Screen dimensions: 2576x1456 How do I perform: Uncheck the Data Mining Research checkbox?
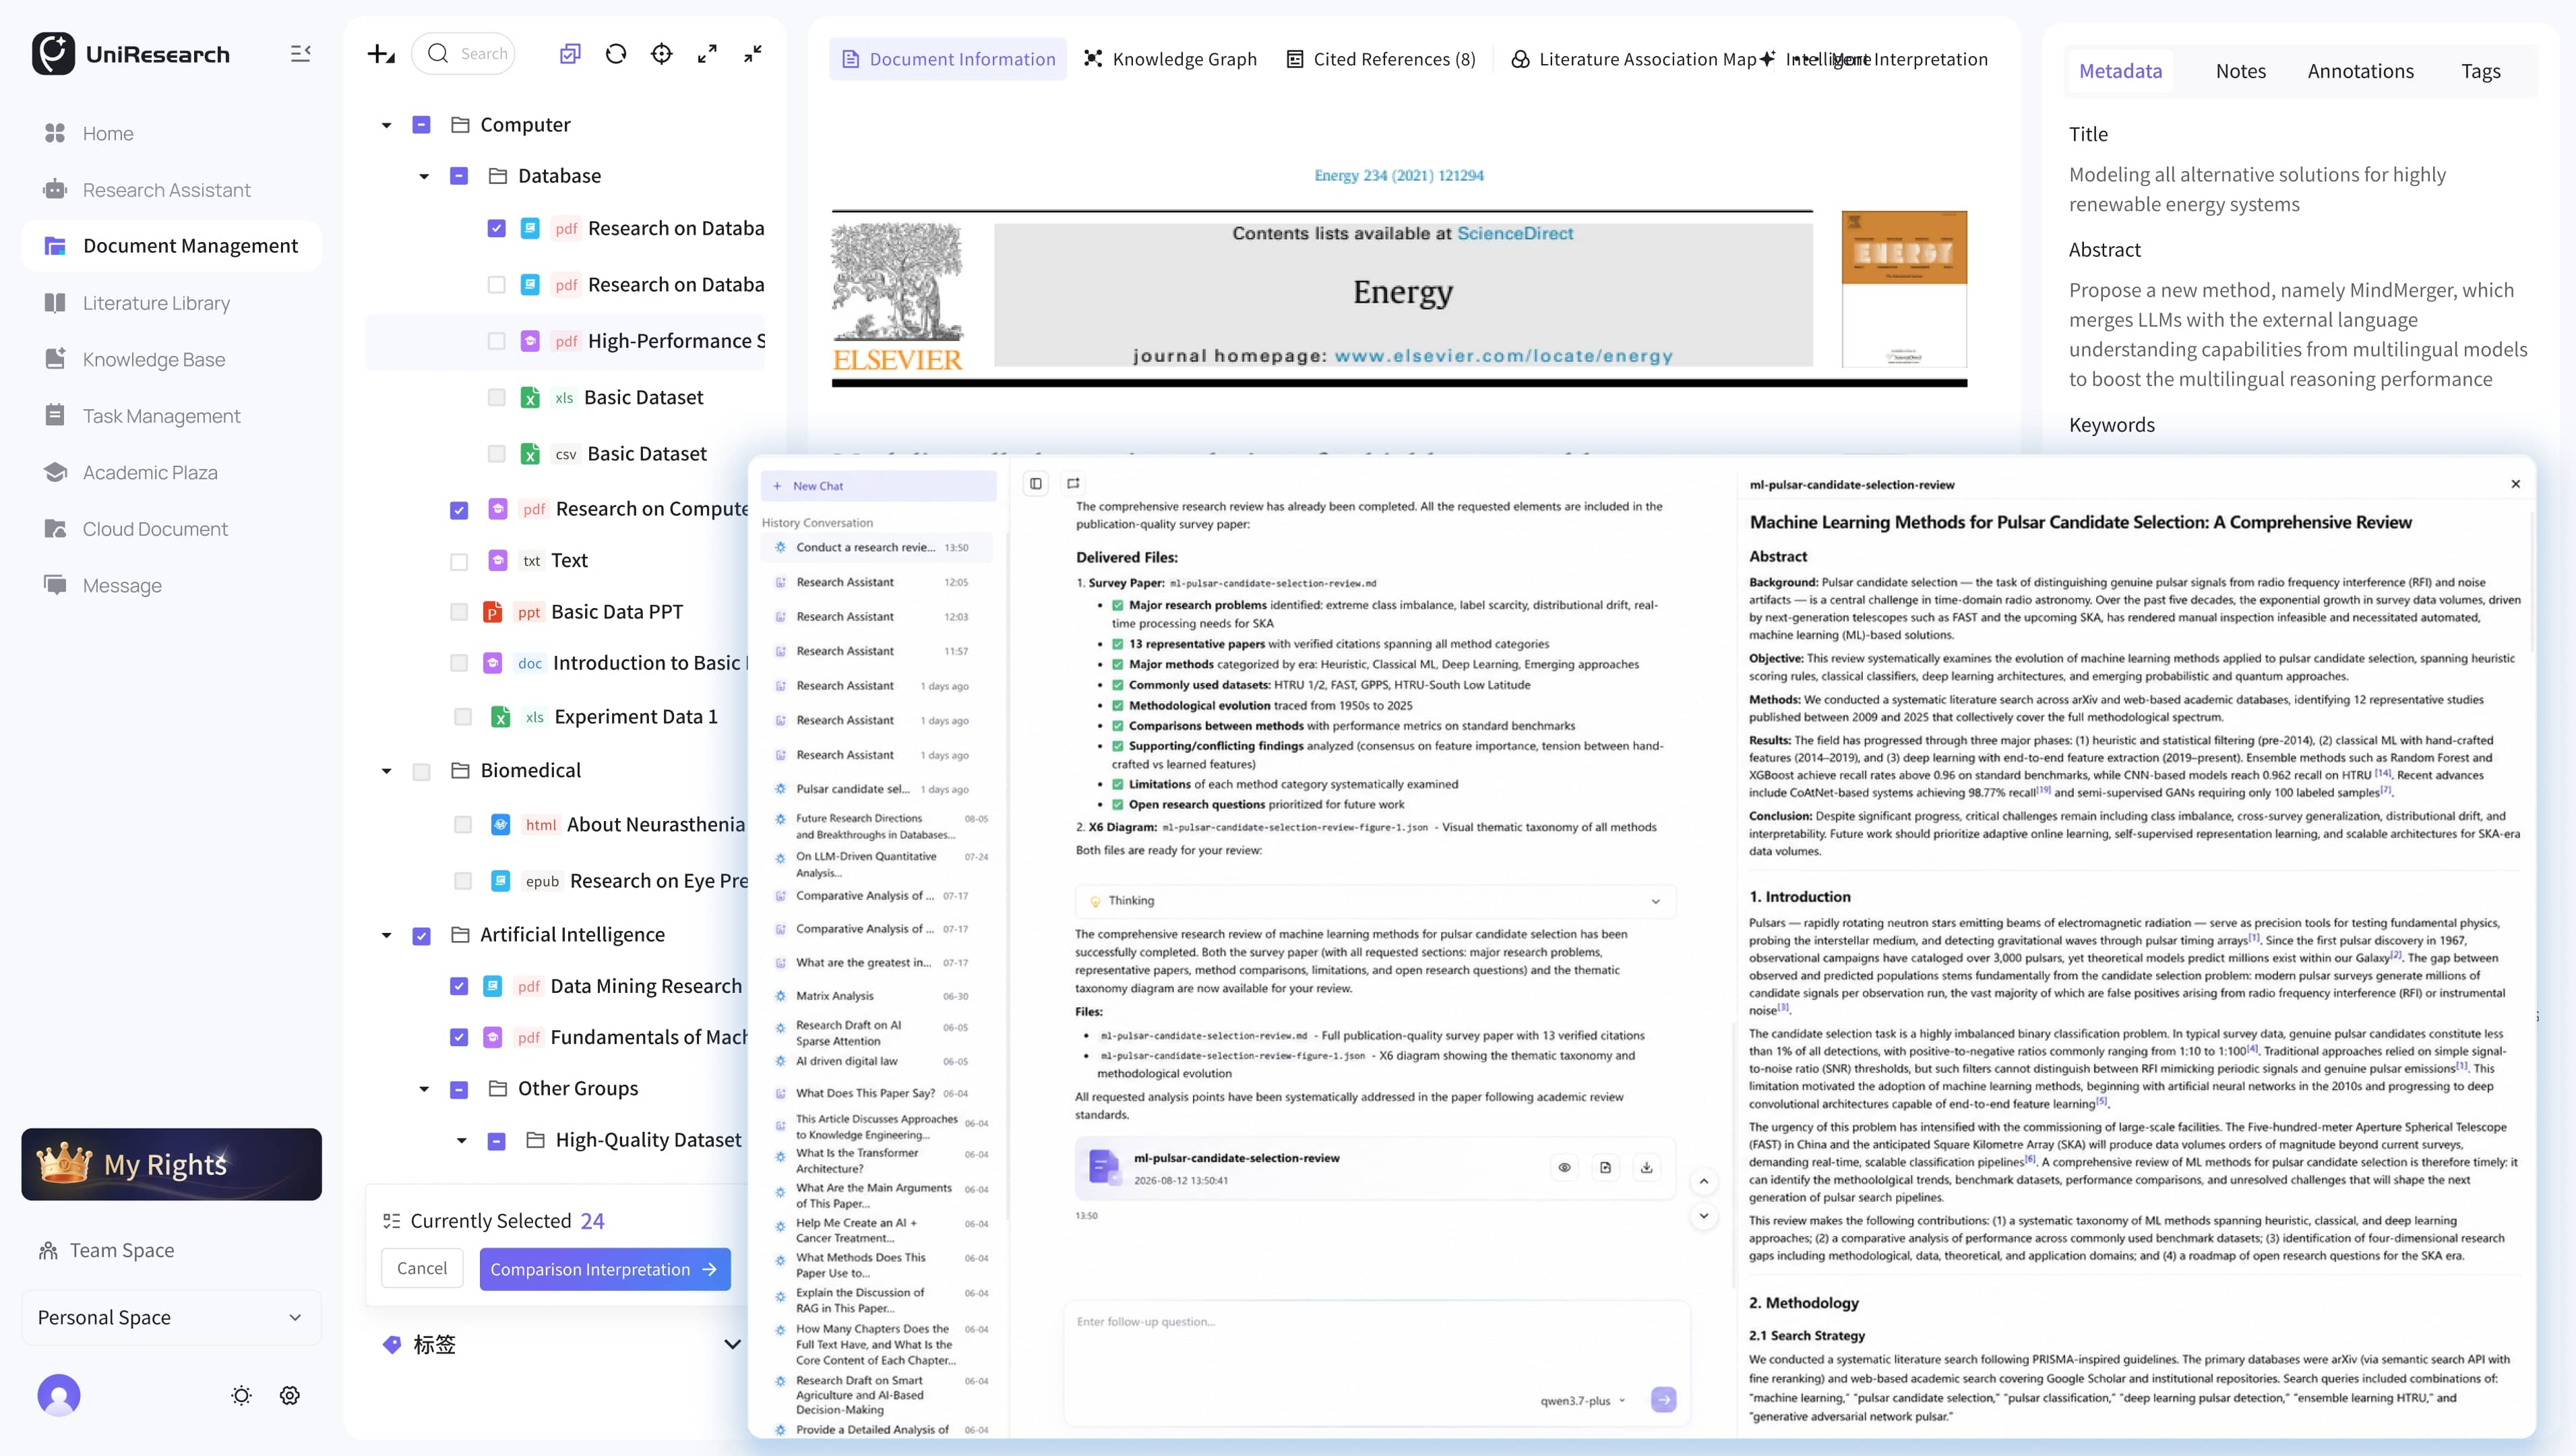459,986
